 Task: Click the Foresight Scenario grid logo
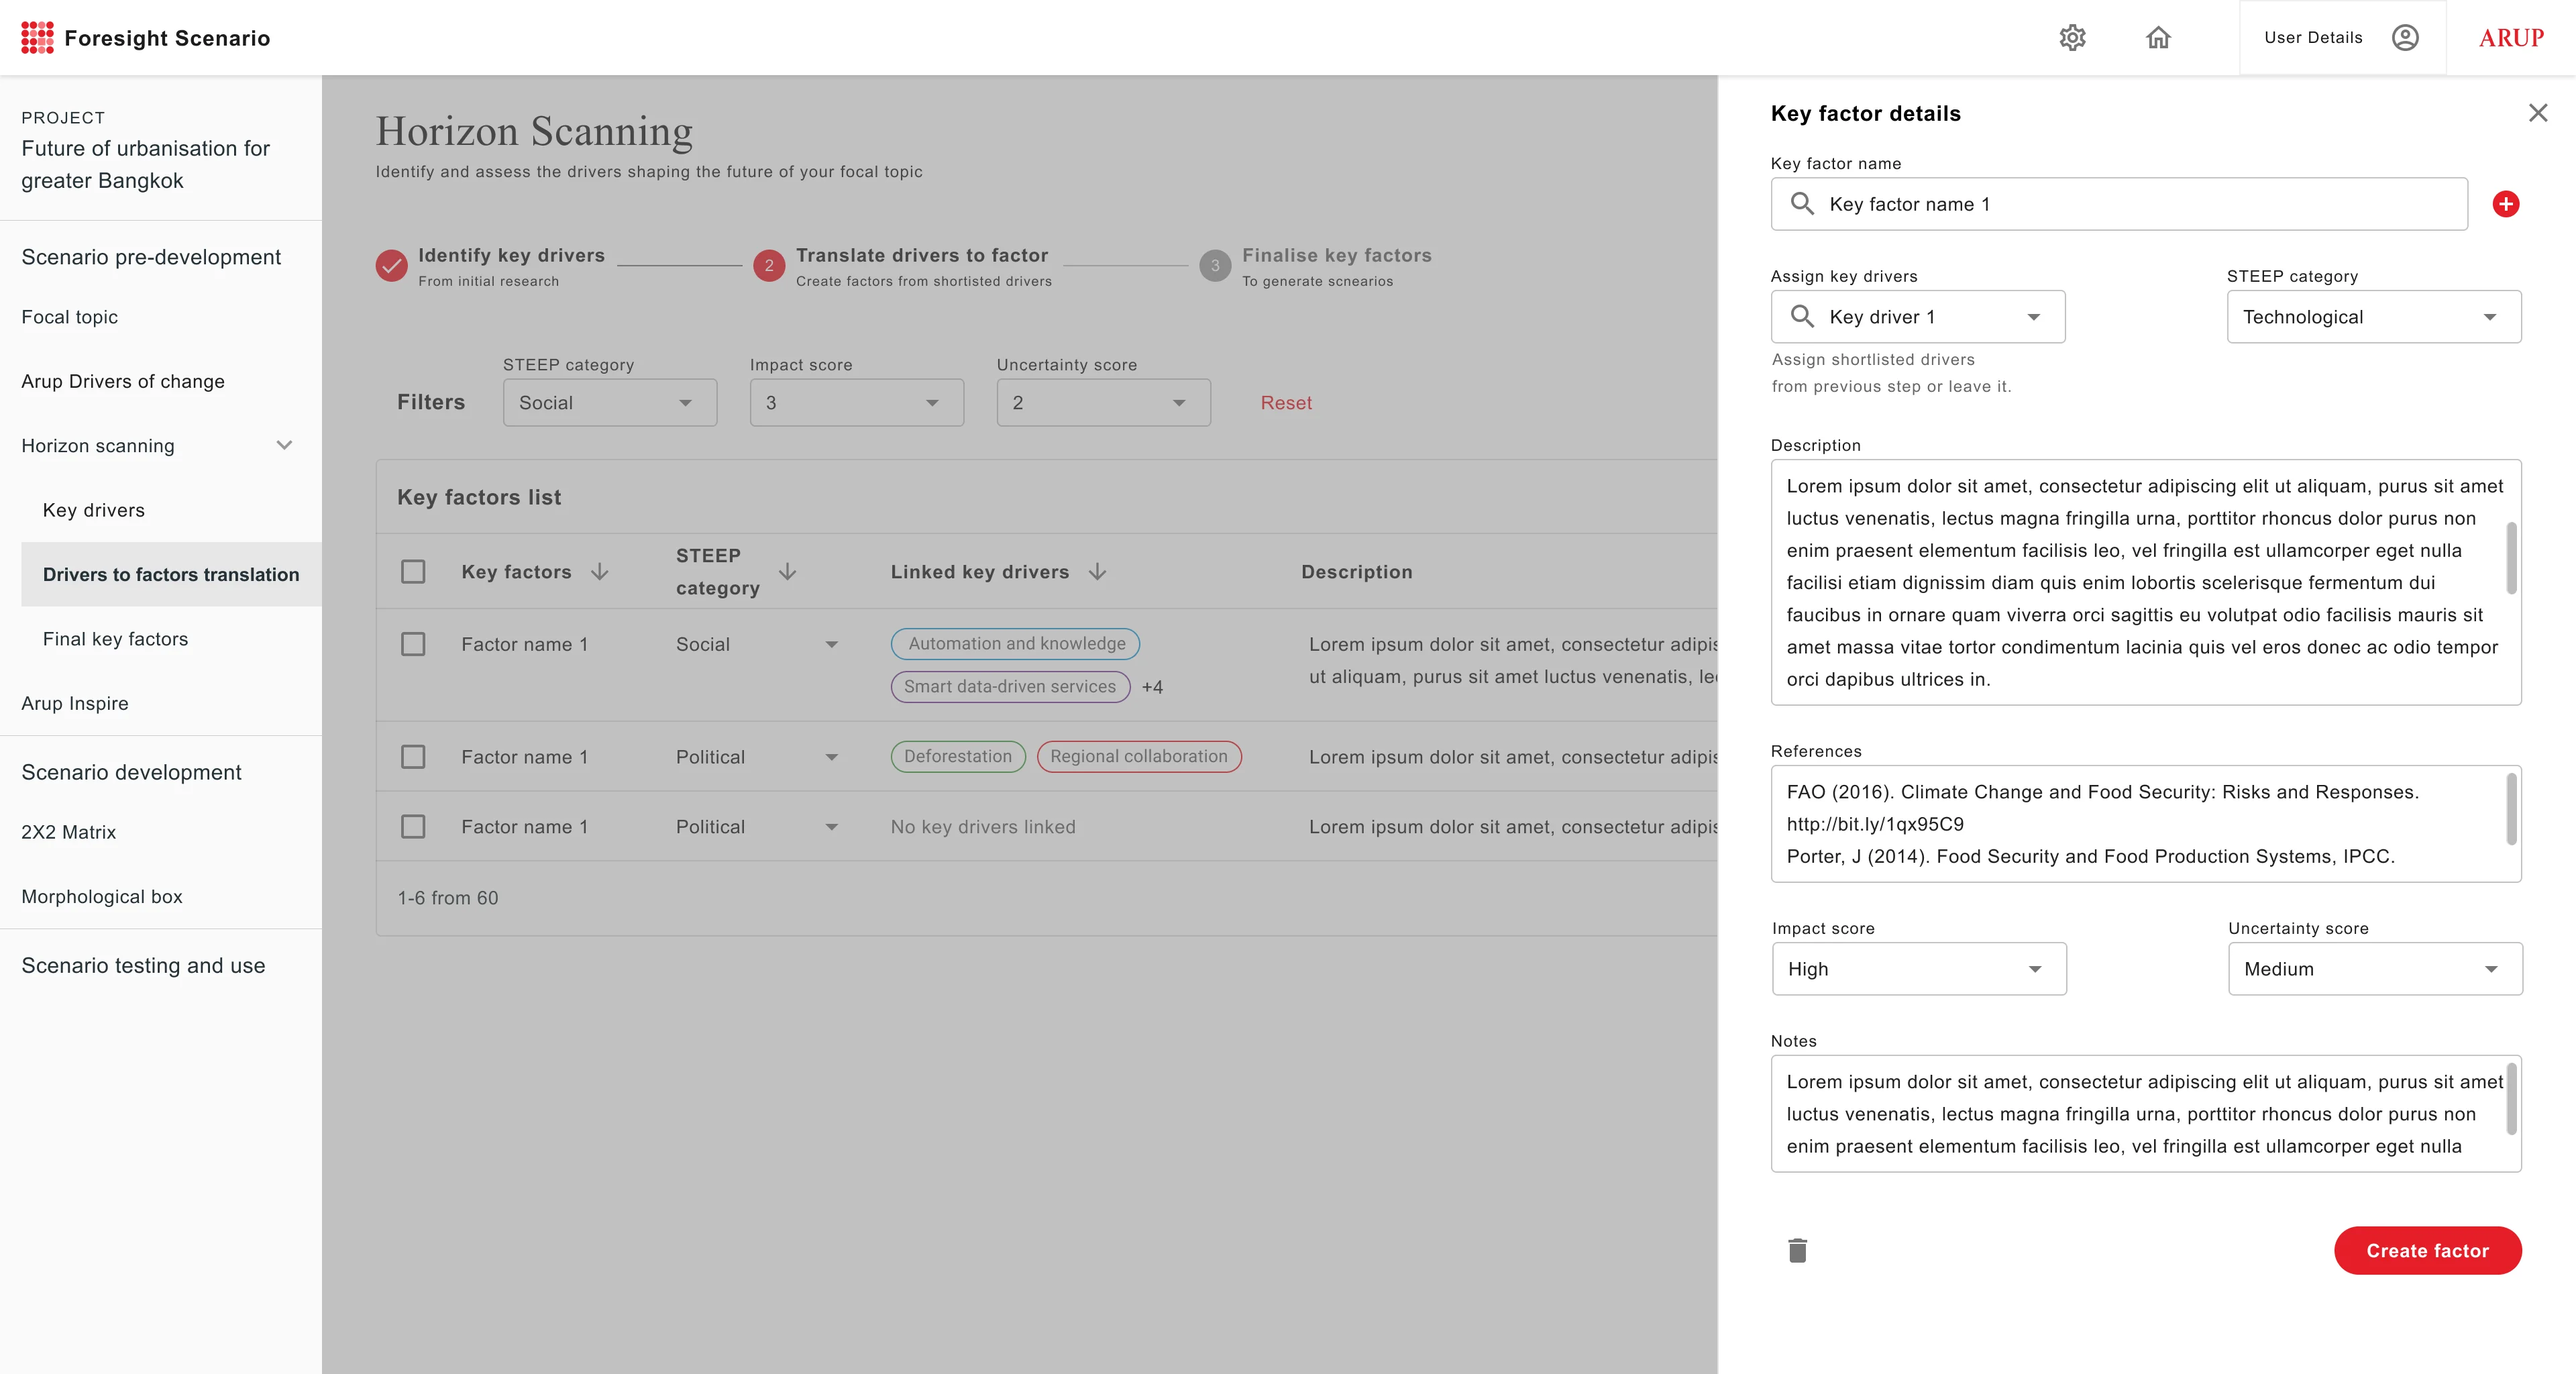click(x=37, y=38)
